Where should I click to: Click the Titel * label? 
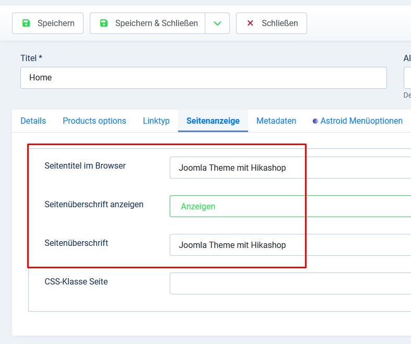pyautogui.click(x=31, y=58)
